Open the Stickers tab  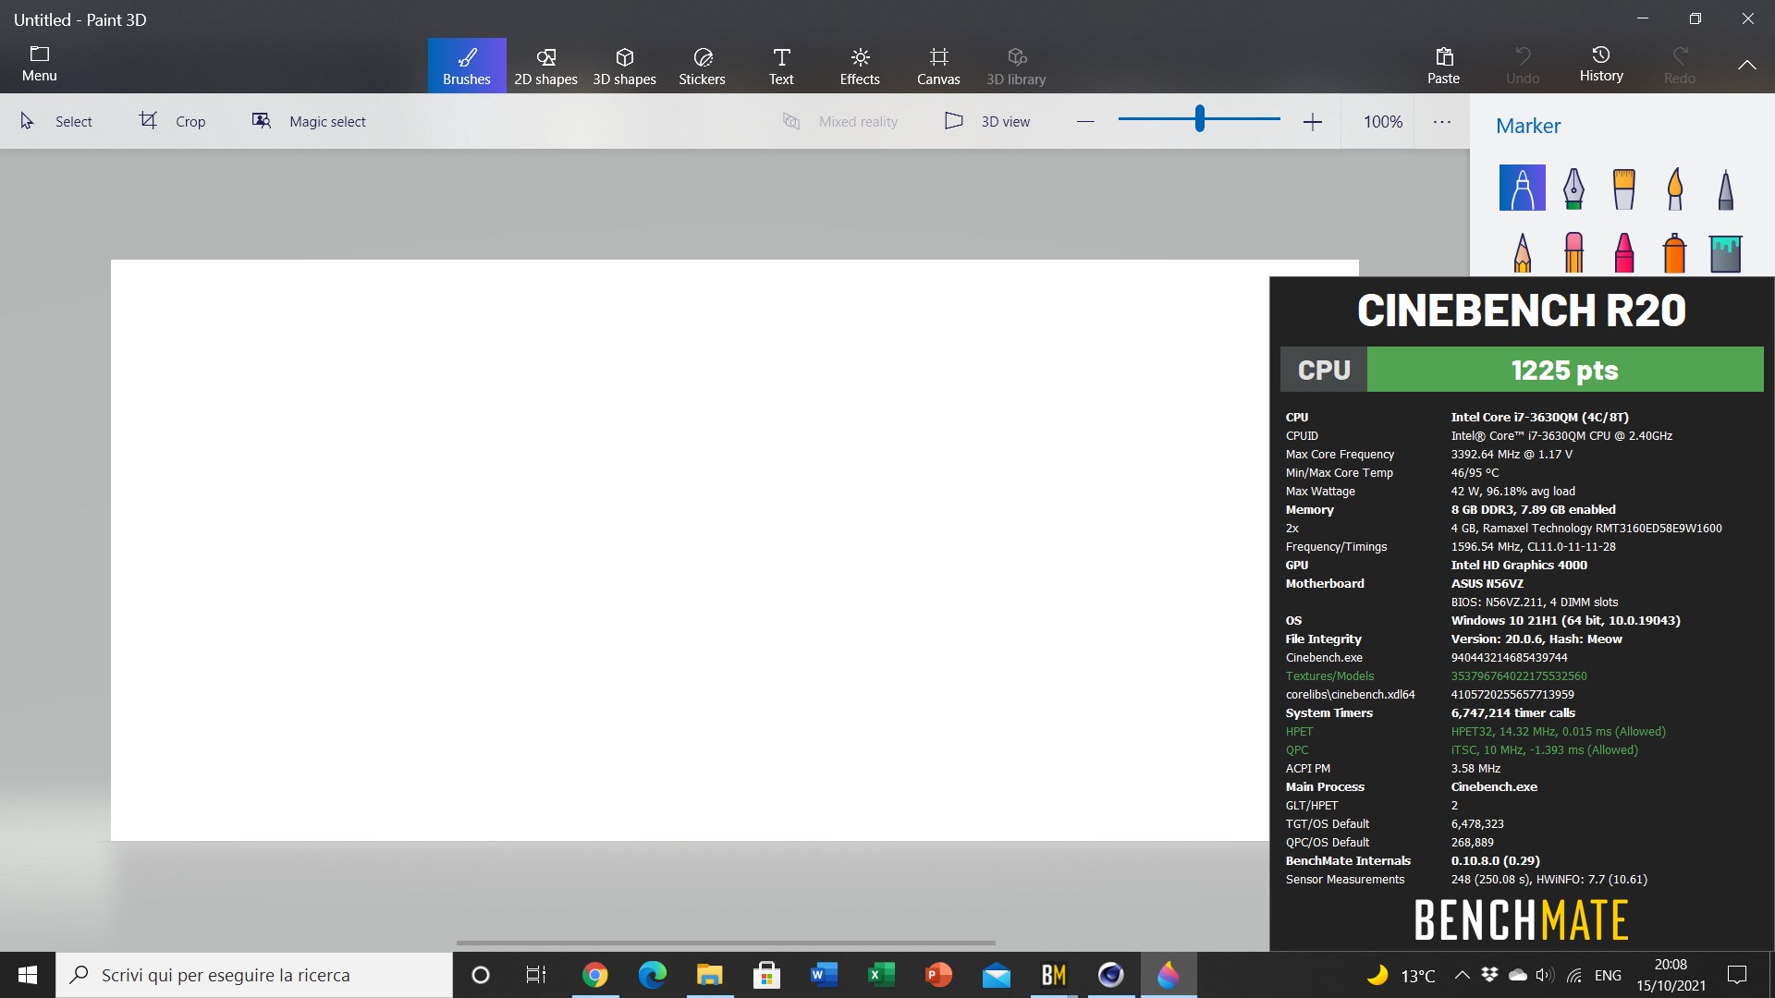point(703,66)
